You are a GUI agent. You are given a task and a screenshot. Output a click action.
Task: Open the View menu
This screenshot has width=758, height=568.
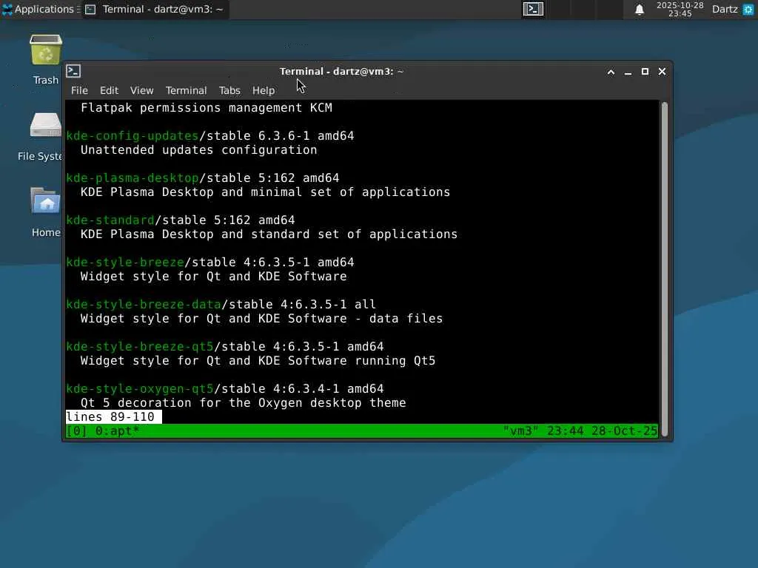click(141, 90)
